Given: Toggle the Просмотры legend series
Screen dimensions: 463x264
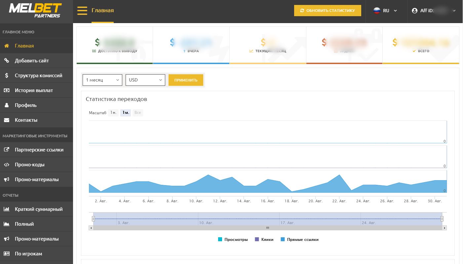Looking at the screenshot, I should point(233,240).
